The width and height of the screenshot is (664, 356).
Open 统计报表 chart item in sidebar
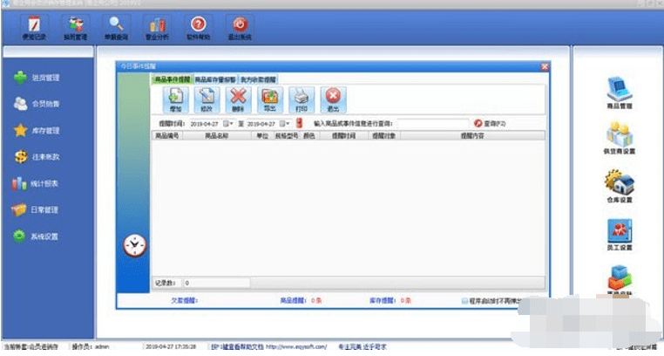click(37, 183)
